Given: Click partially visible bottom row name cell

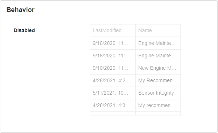Looking at the screenshot, I should pos(158,113).
